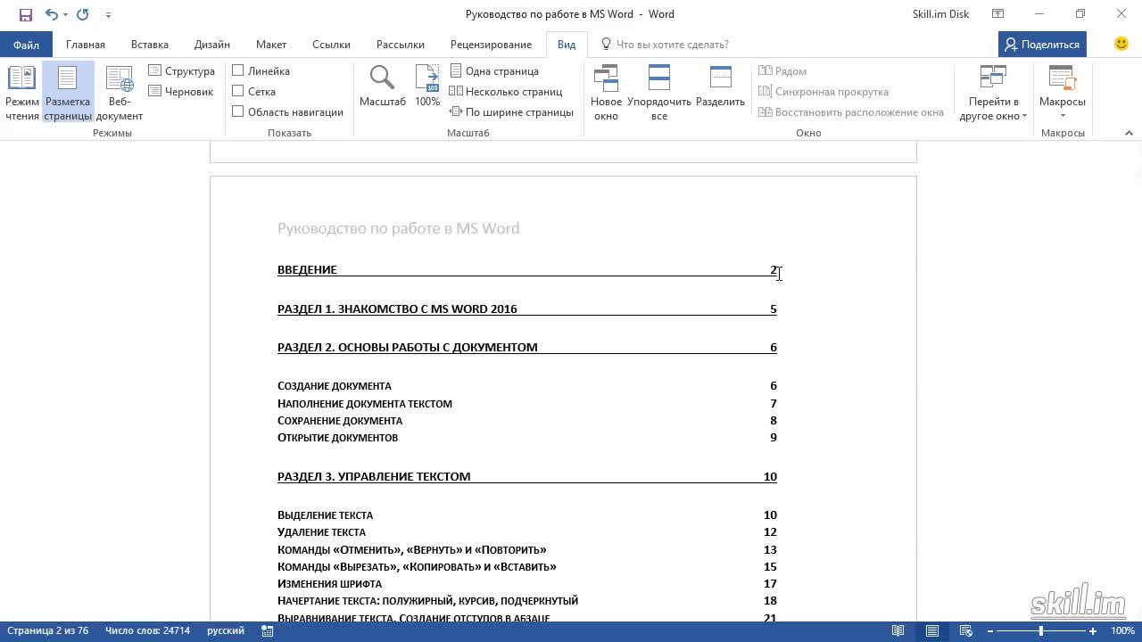Switch to Draft (Черновик) view

tap(181, 92)
